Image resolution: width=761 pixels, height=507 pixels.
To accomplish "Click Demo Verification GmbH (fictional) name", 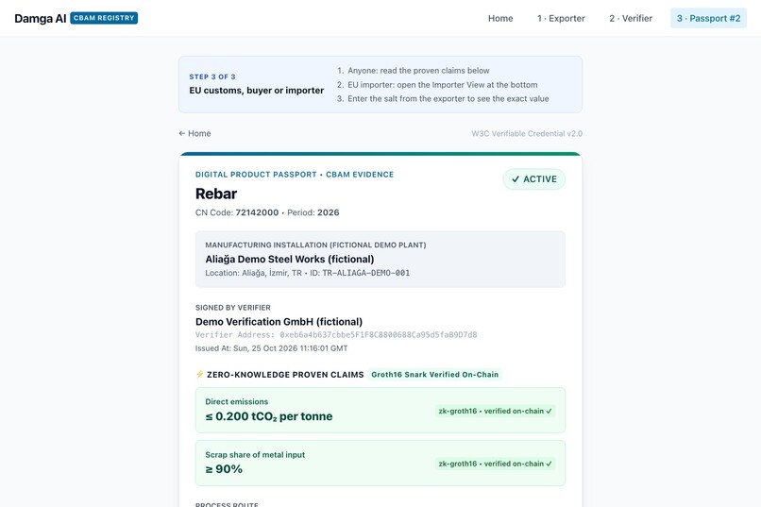I will pyautogui.click(x=279, y=322).
